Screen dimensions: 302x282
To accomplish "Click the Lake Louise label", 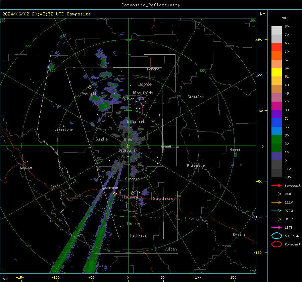I will pos(26,165).
